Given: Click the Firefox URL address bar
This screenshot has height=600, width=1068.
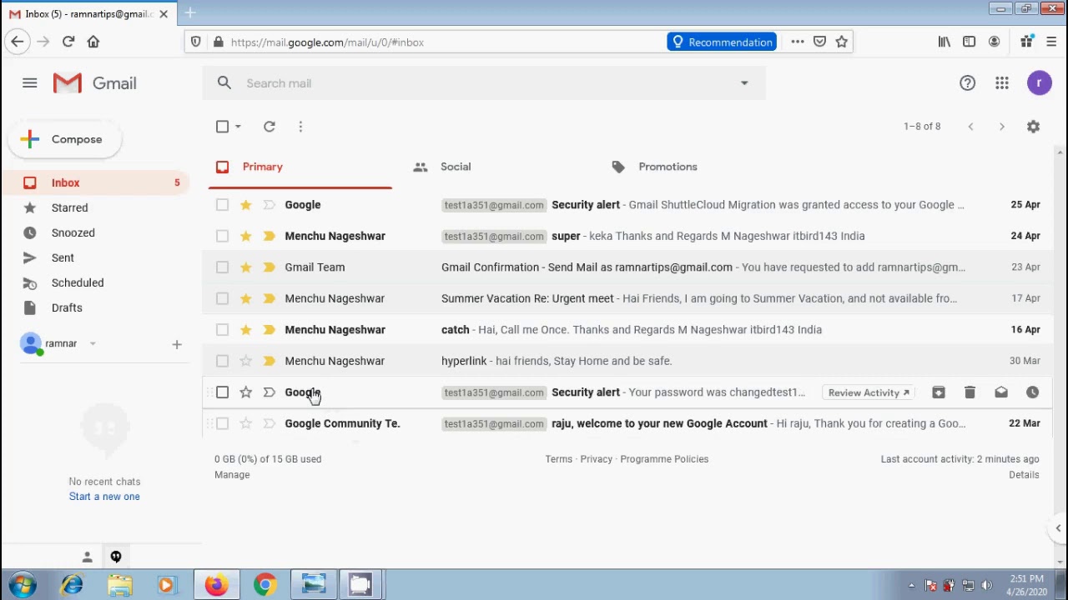Looking at the screenshot, I should [442, 42].
